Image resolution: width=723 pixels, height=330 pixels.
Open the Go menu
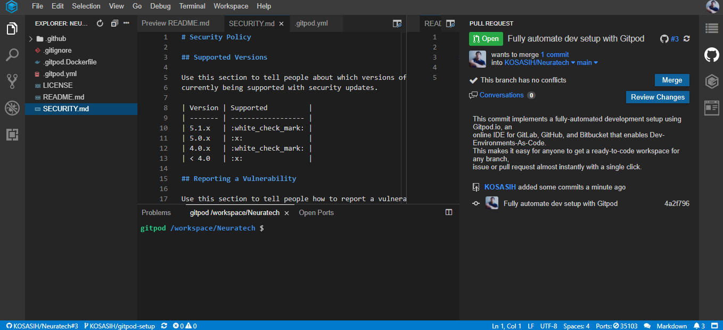tap(137, 6)
